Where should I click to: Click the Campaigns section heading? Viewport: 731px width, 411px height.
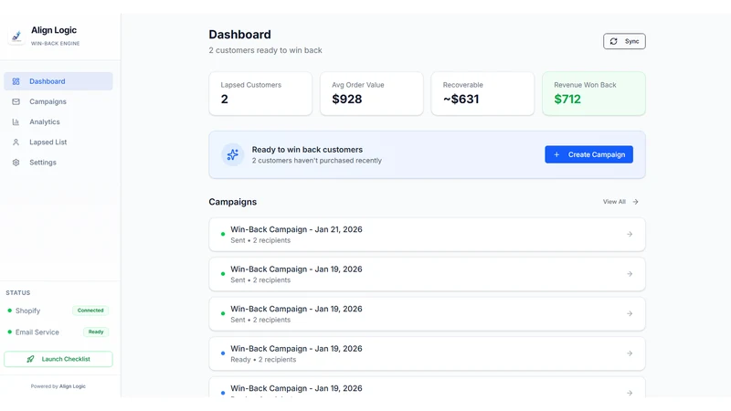click(x=233, y=202)
